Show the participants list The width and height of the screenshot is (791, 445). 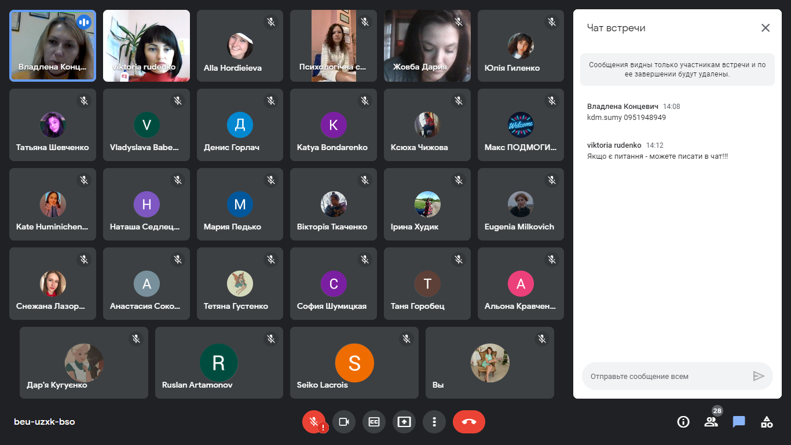tap(711, 422)
